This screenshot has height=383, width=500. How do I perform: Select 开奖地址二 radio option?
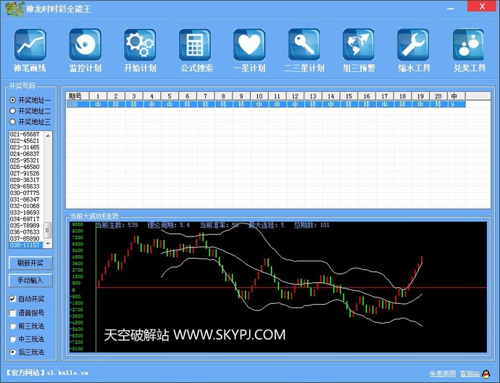pyautogui.click(x=12, y=111)
